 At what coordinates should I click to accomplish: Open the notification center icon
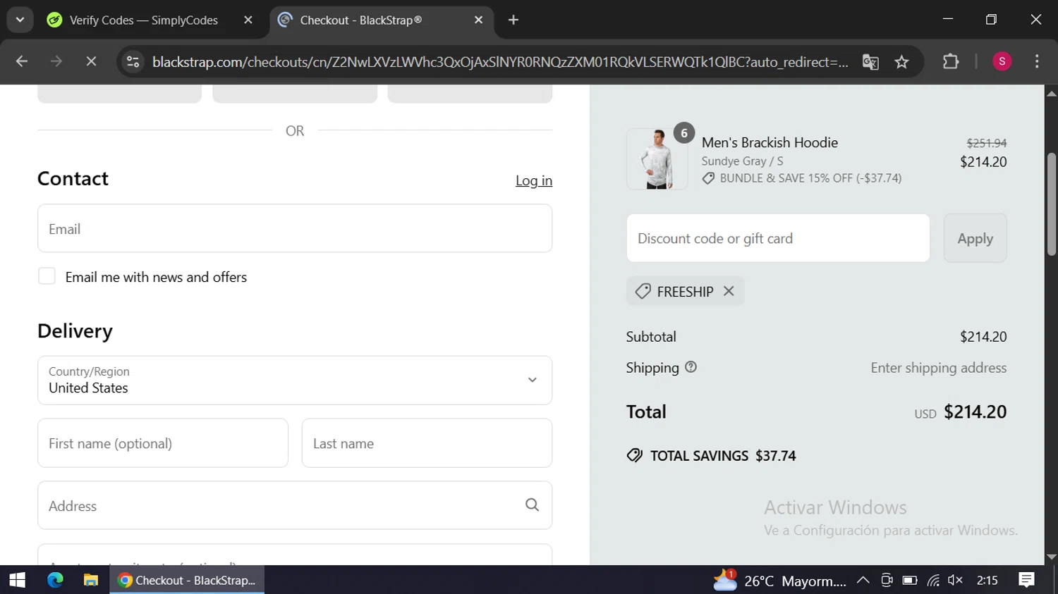(x=1027, y=580)
